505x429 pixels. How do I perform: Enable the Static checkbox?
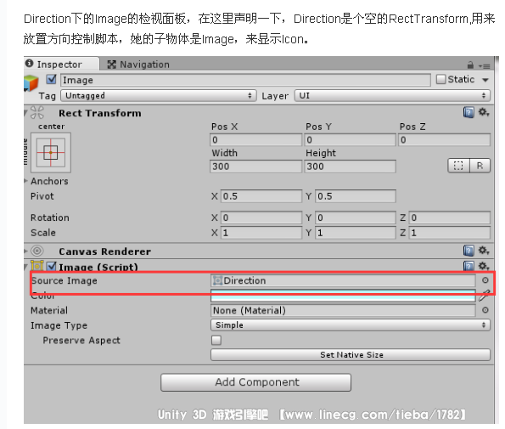(440, 79)
